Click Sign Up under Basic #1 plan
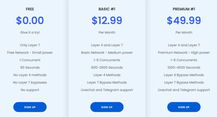 [107, 107]
